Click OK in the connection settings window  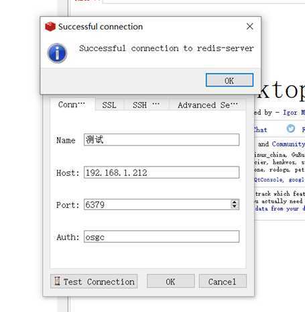pos(171,281)
